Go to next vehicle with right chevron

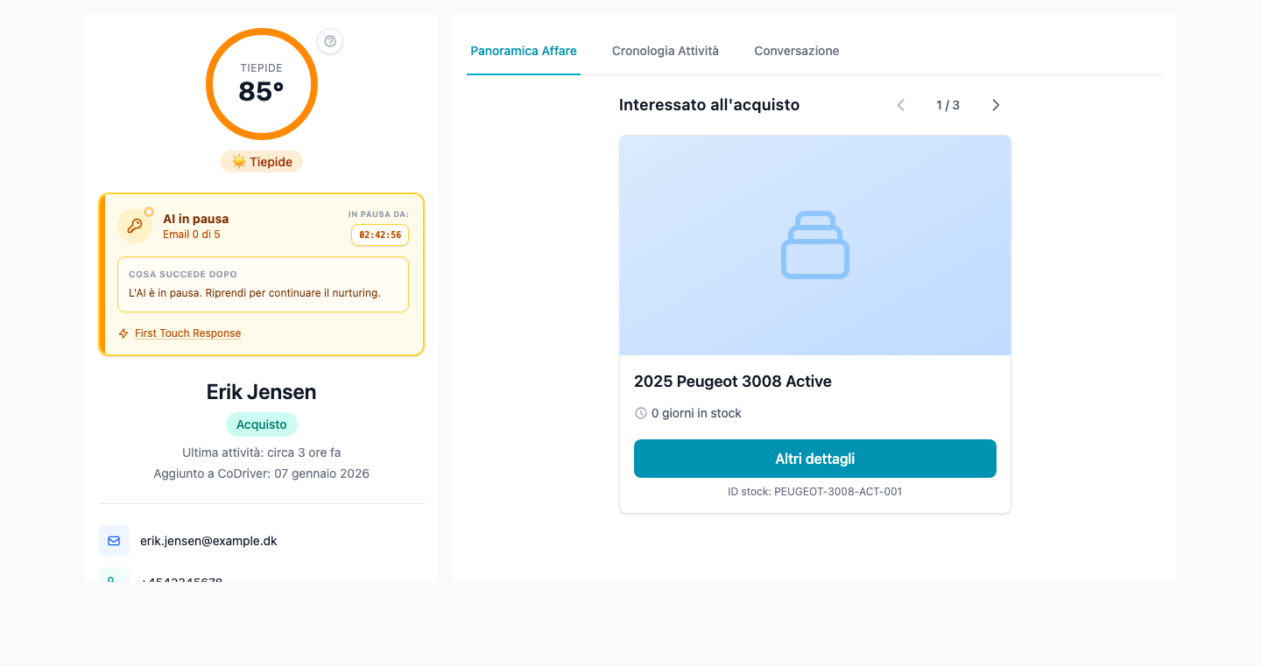(996, 105)
